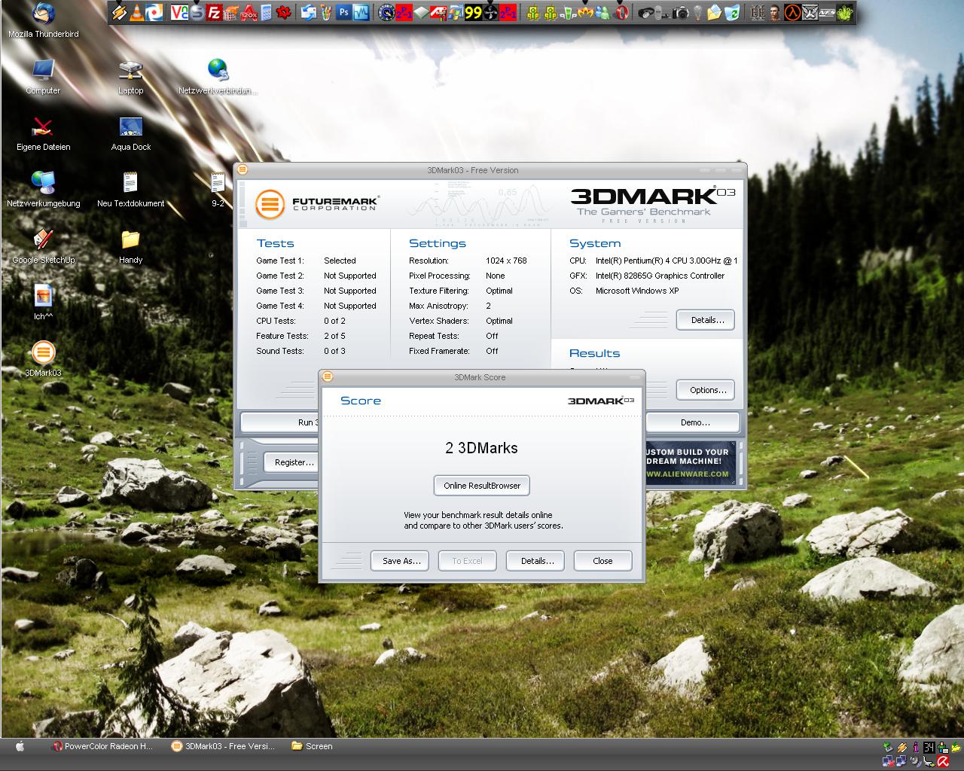Open the Aqua Dock desktop icon
Screen dimensions: 964x771
pos(130,133)
